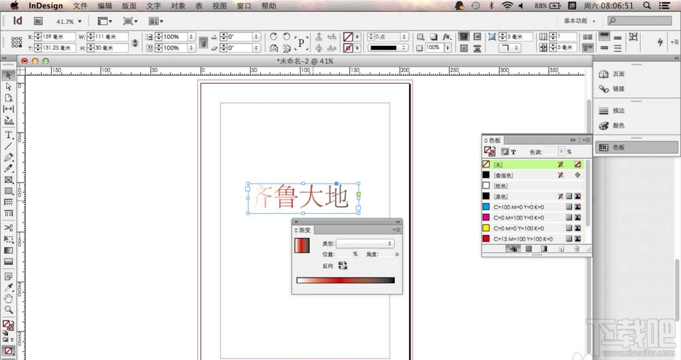Open the View Options dropdown
The width and height of the screenshot is (681, 360).
click(x=105, y=21)
